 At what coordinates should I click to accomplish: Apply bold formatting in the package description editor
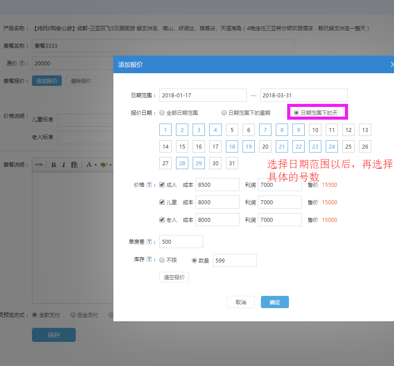[x=53, y=165]
